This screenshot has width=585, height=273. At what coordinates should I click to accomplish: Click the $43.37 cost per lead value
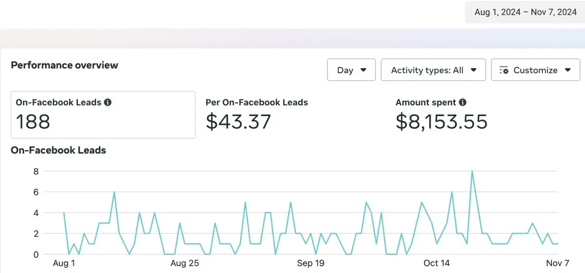(x=238, y=121)
